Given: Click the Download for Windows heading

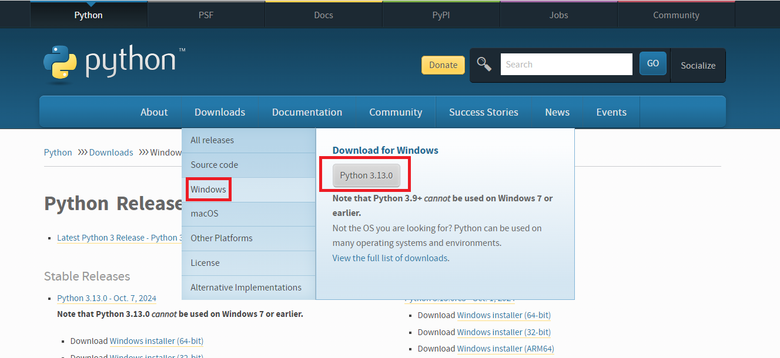Looking at the screenshot, I should pyautogui.click(x=386, y=150).
